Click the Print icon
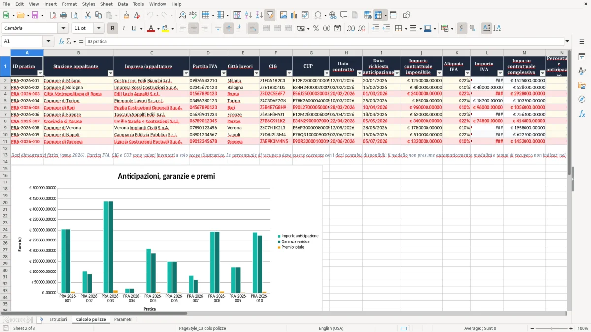591x332 pixels. 64,15
